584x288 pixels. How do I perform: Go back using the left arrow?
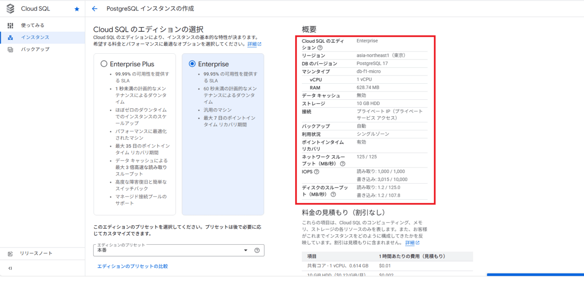point(95,9)
